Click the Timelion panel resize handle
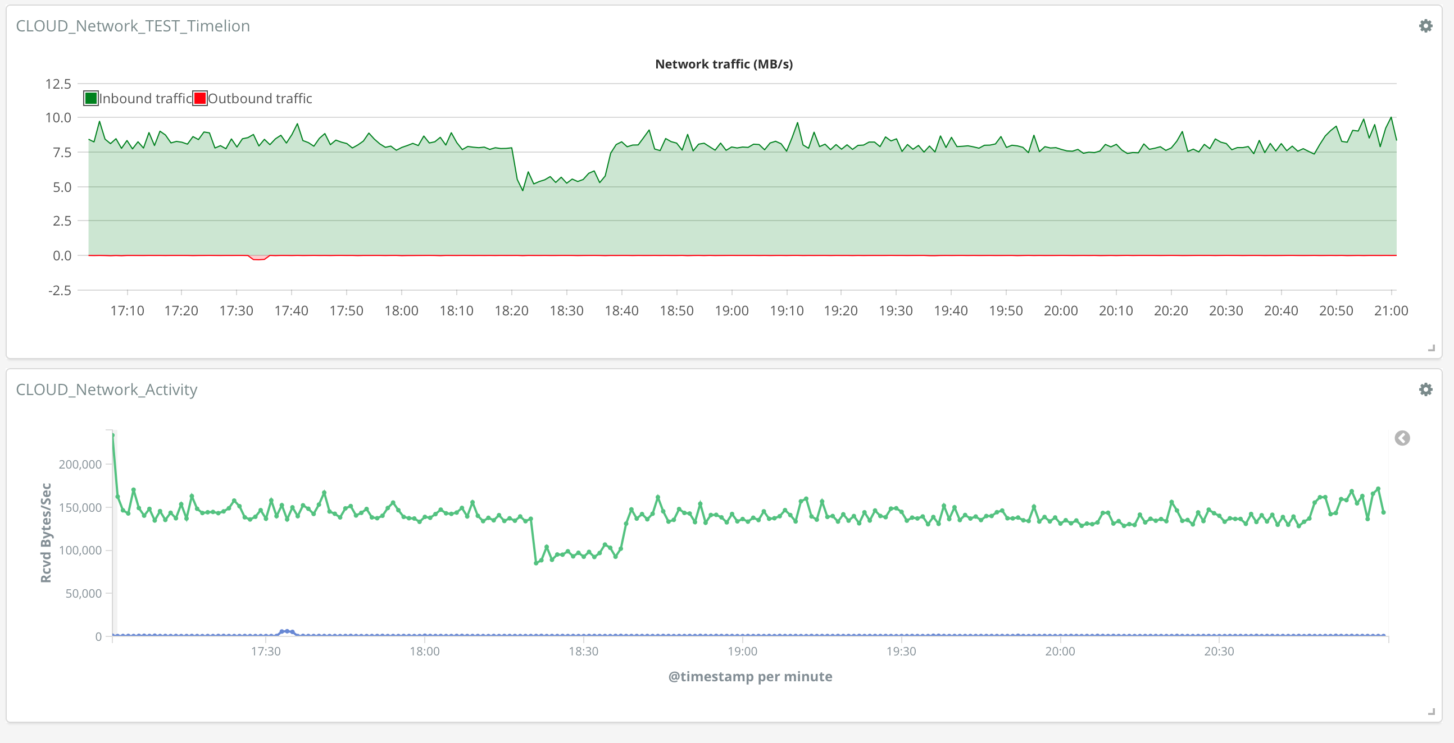 1431,348
